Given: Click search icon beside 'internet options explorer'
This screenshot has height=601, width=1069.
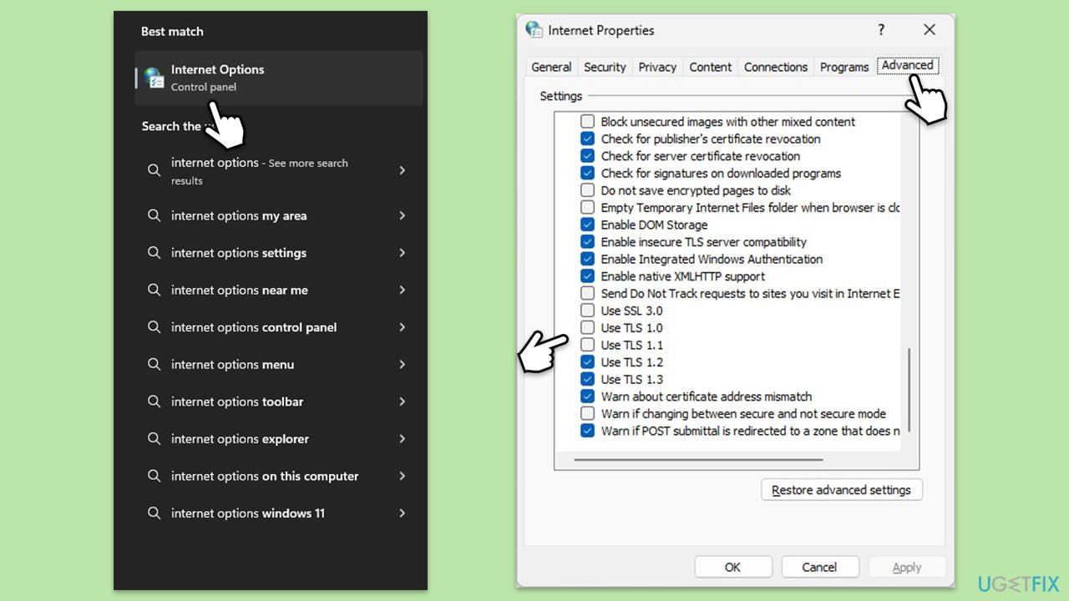Looking at the screenshot, I should coord(154,439).
